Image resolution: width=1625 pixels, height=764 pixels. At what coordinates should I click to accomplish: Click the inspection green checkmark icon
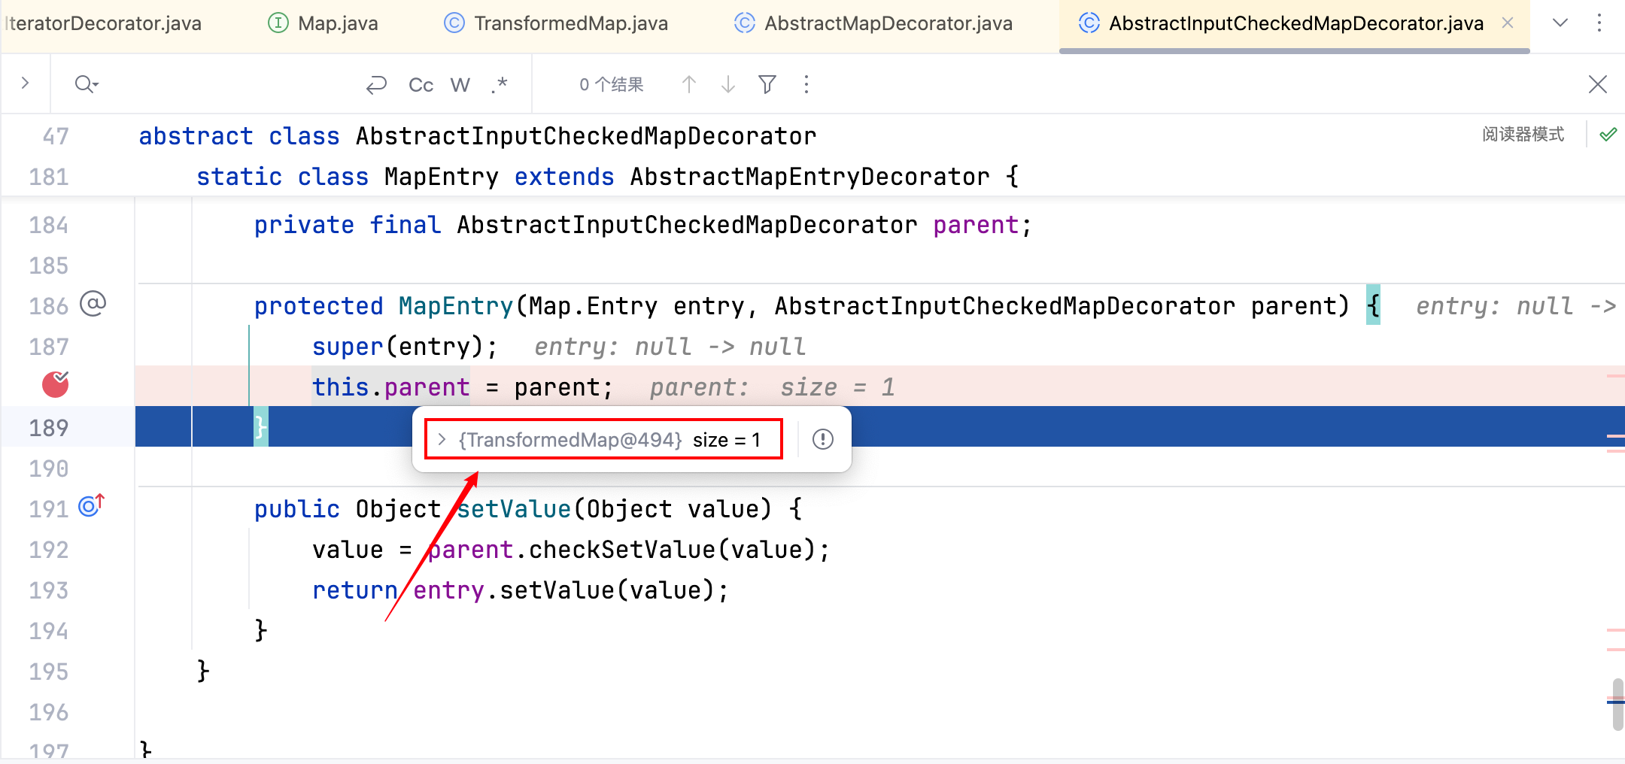[x=1608, y=135]
